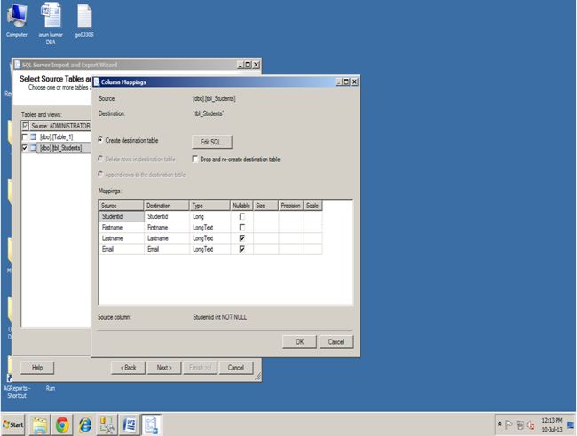Open Windows Explorer from the taskbar

click(39, 425)
